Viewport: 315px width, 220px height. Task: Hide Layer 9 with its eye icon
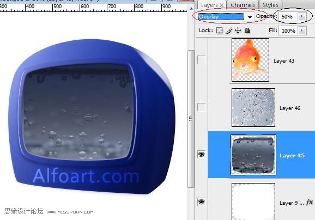pyautogui.click(x=201, y=201)
